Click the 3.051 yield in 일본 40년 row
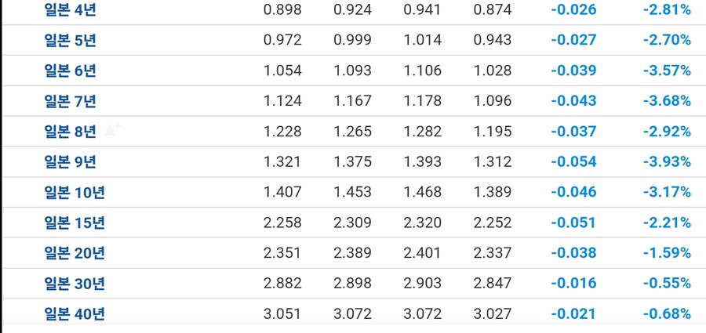 click(282, 313)
